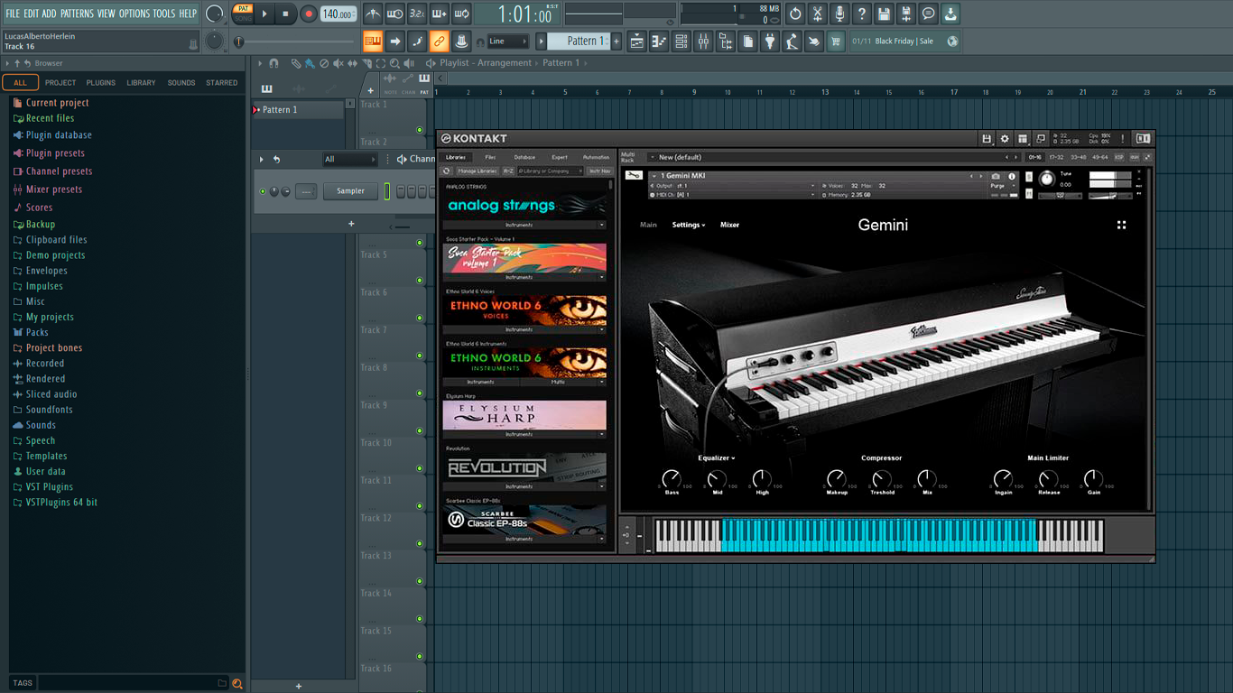Open the Line snap dropdown

pyautogui.click(x=507, y=41)
